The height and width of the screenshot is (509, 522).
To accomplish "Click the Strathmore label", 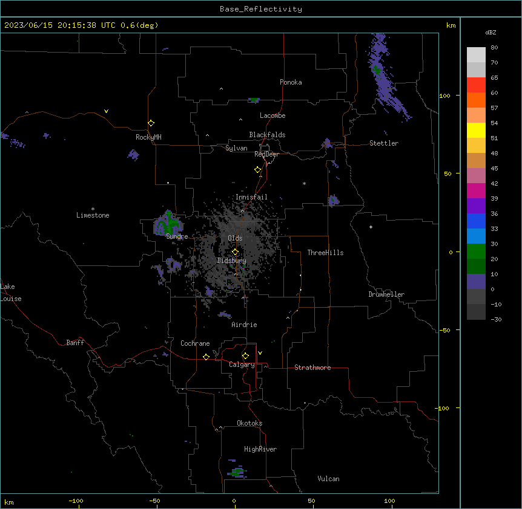I will (x=312, y=368).
